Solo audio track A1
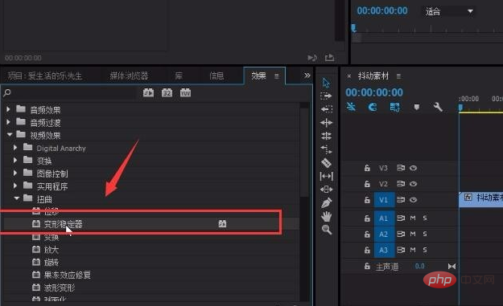The width and height of the screenshot is (503, 306). pos(425,218)
